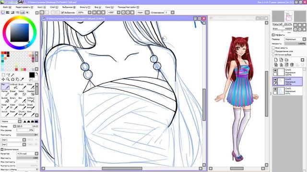Activate the rotate view tool

tap(13, 79)
